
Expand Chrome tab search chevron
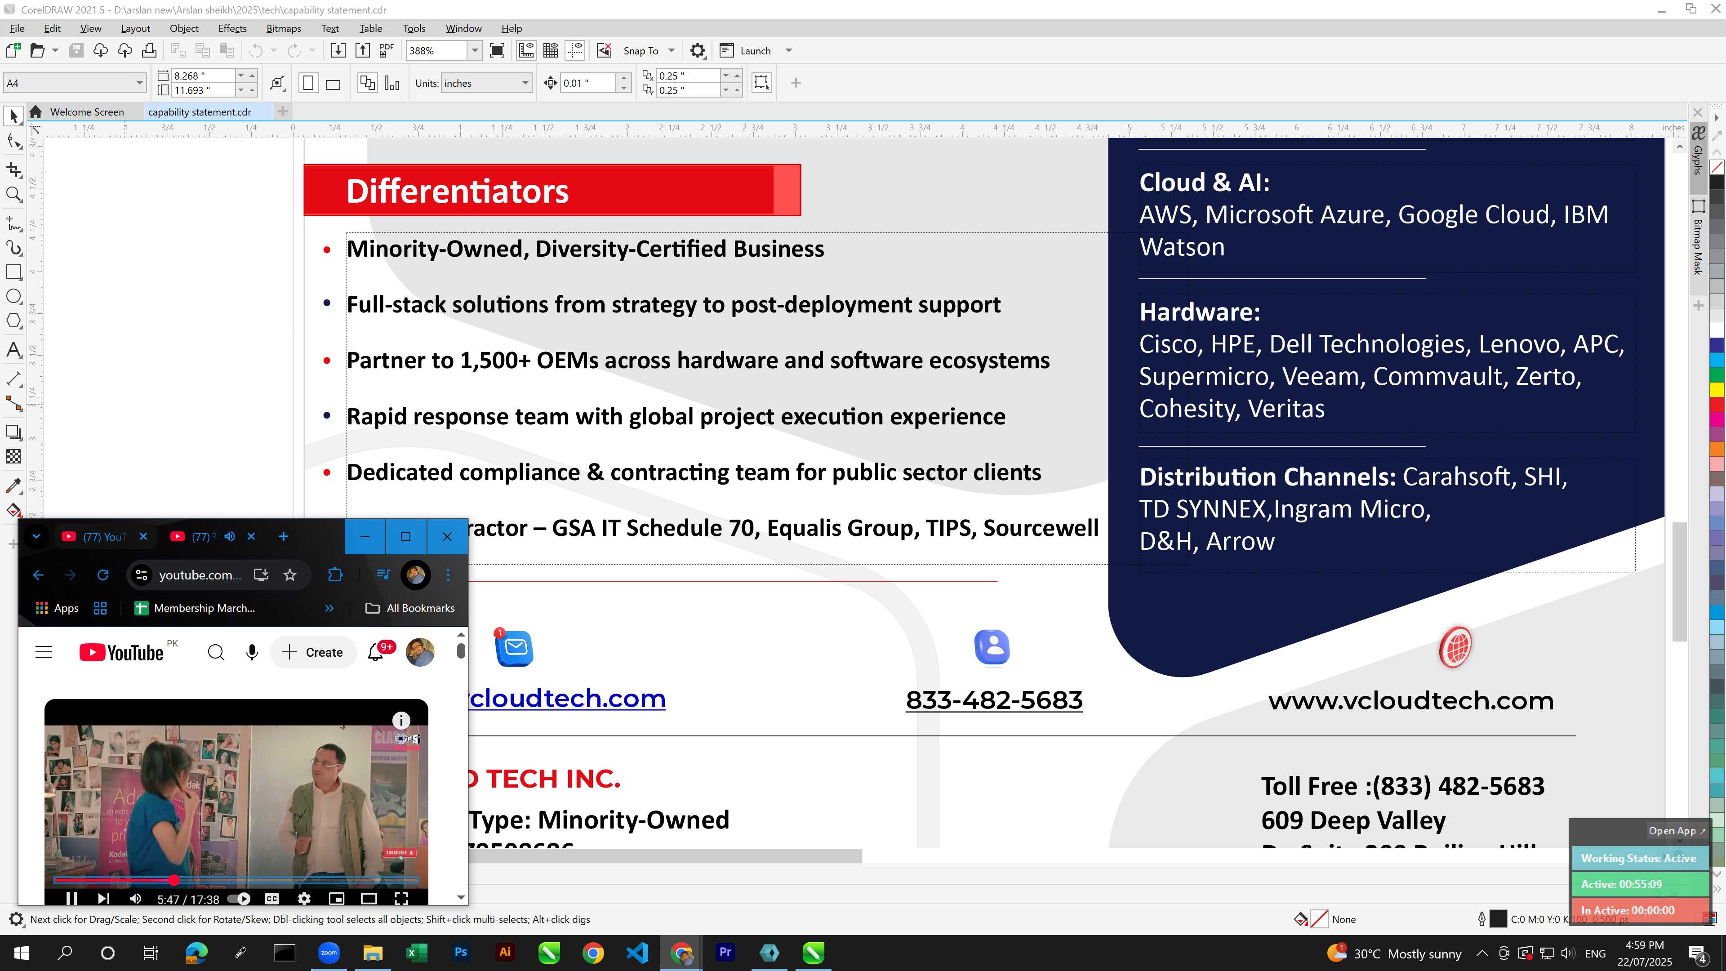click(36, 536)
